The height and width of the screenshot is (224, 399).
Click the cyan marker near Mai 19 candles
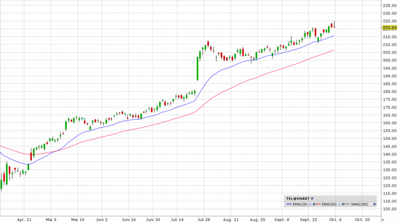[x=83, y=118]
